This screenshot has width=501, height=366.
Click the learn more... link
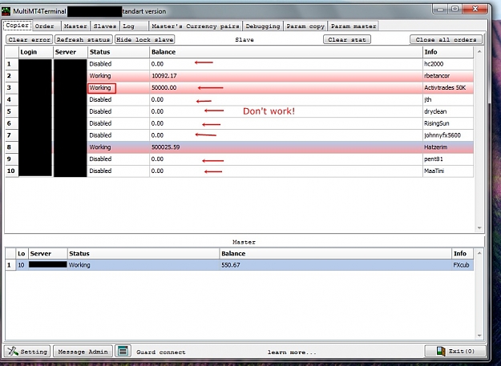point(292,352)
